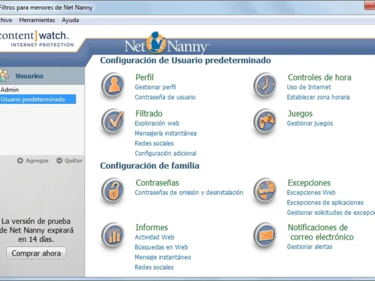
Task: Click the Perfil person icon
Action: coord(113,85)
